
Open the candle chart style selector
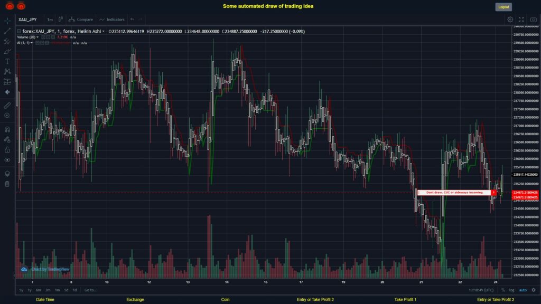60,20
